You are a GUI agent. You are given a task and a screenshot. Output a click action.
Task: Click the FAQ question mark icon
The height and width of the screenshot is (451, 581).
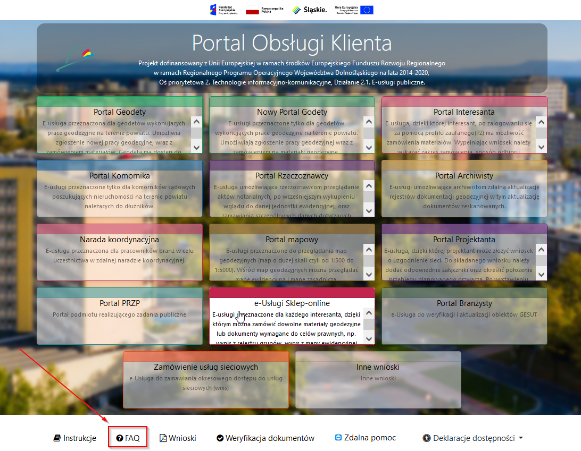click(120, 438)
